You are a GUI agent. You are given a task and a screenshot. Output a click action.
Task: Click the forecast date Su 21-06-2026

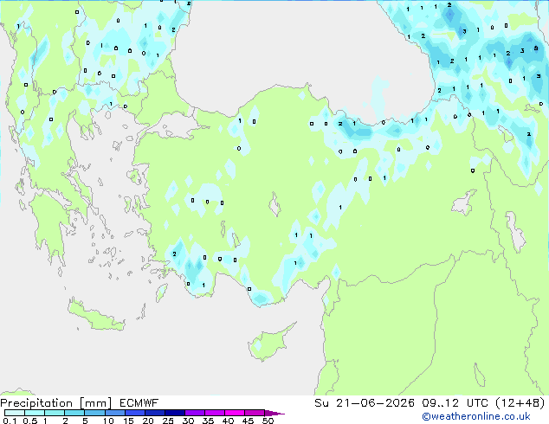(x=365, y=403)
